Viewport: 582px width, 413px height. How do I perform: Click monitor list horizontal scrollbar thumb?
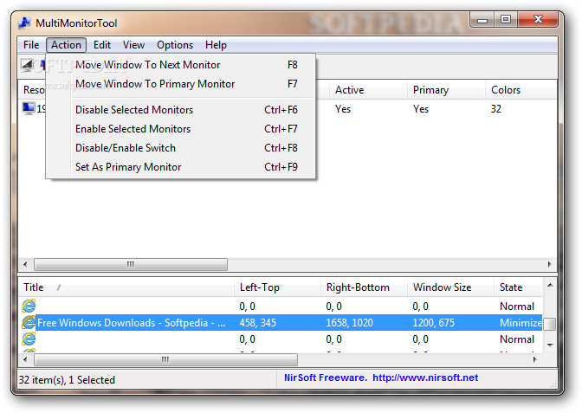tap(131, 265)
